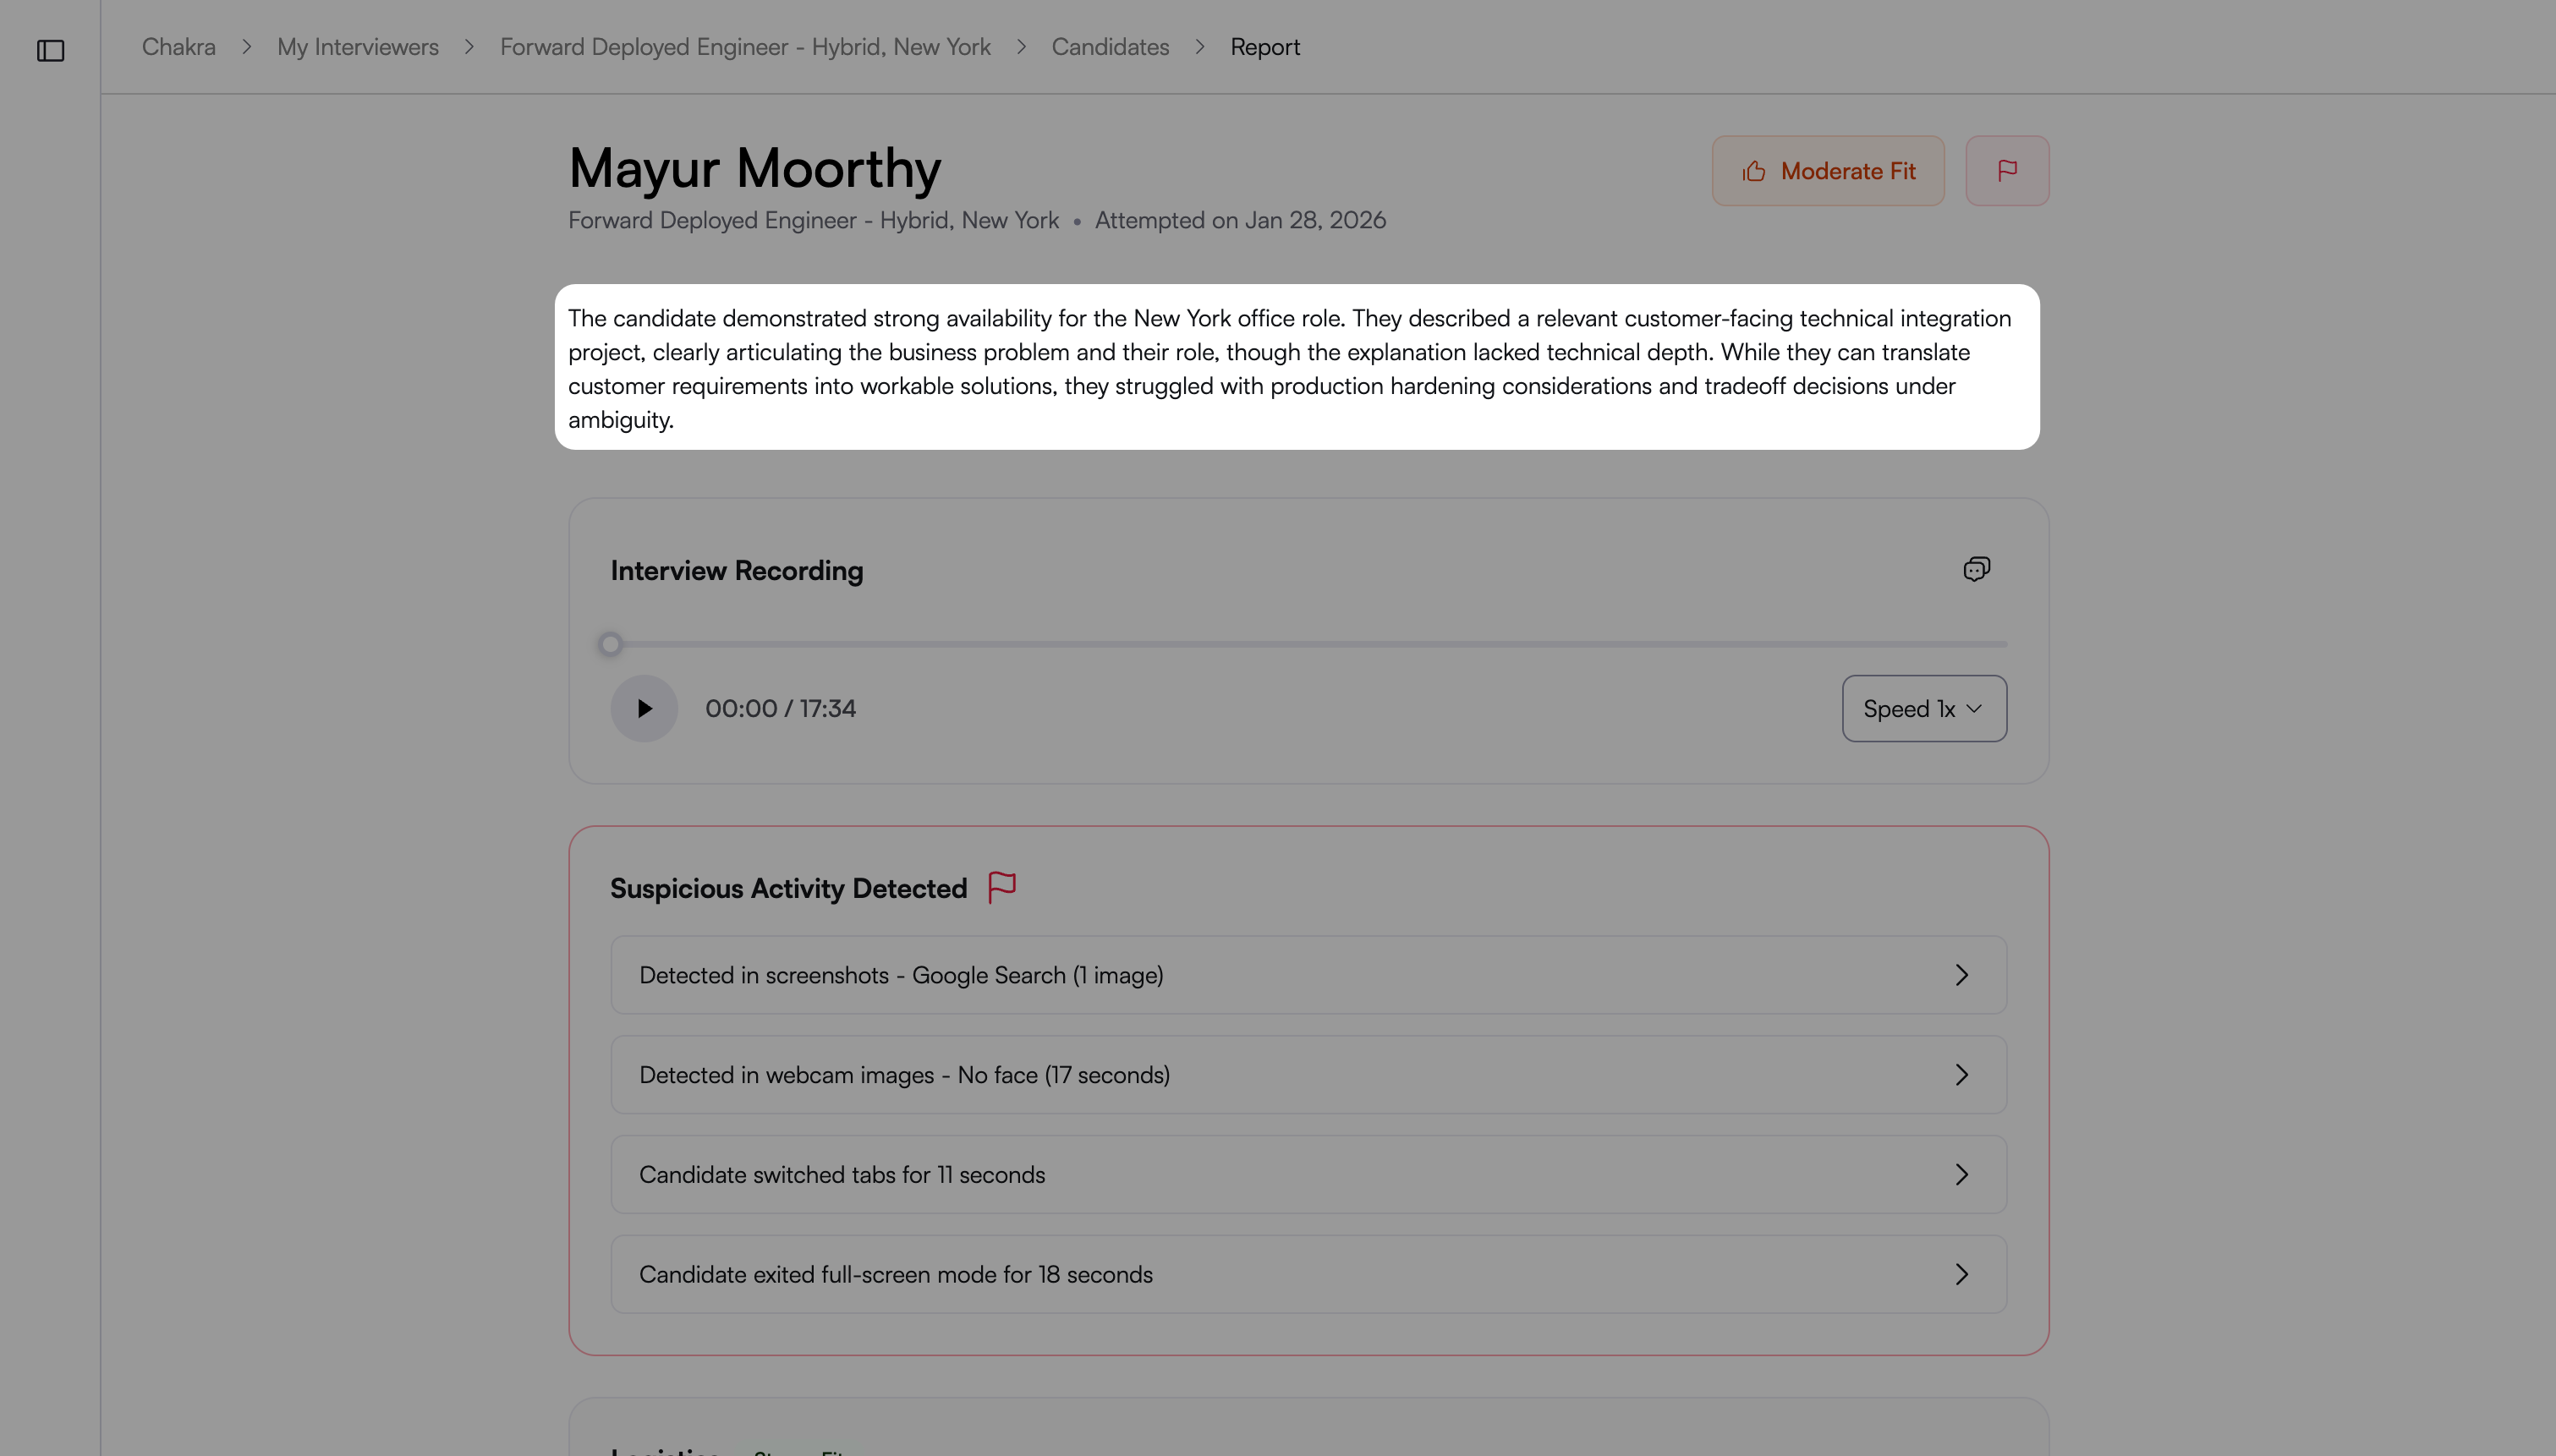2556x1456 pixels.
Task: Open the Speed 1x dropdown
Action: pyautogui.click(x=1923, y=708)
